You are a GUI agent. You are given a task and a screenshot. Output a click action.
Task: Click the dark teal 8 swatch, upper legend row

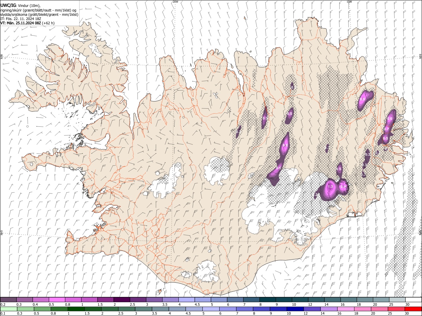click(267, 300)
